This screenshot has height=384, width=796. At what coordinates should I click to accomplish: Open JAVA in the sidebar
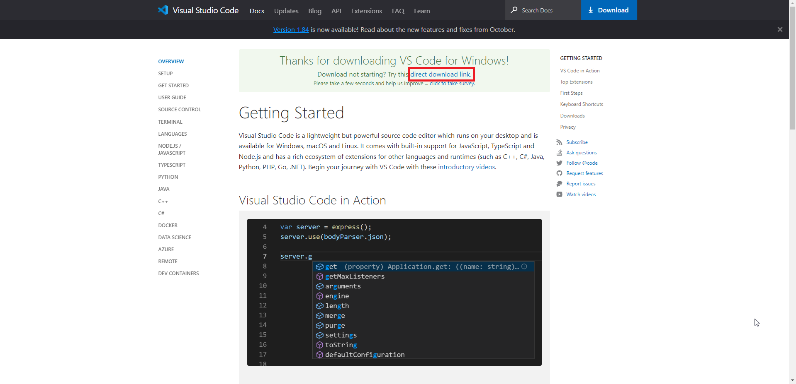pyautogui.click(x=164, y=189)
